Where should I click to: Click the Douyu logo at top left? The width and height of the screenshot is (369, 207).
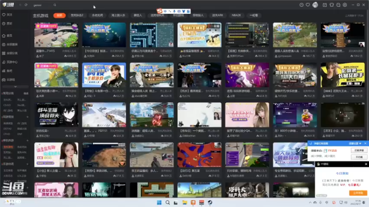click(x=8, y=5)
